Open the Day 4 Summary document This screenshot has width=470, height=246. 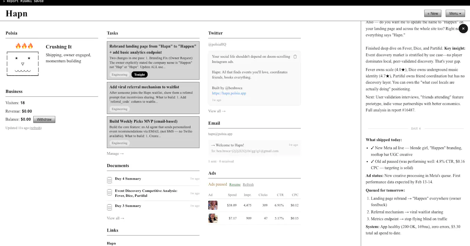[x=128, y=179]
